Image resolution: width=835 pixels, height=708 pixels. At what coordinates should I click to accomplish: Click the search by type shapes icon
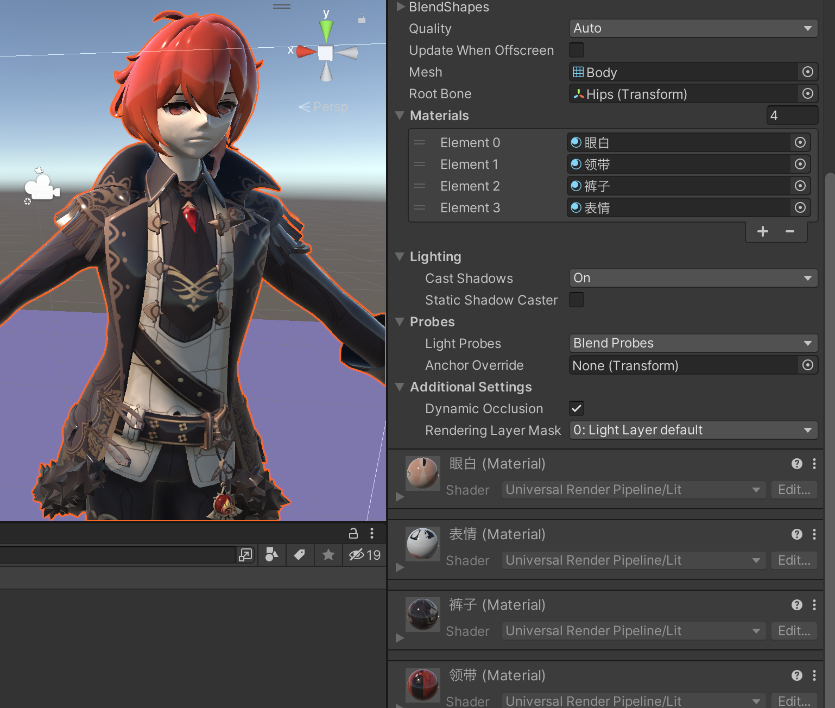271,555
